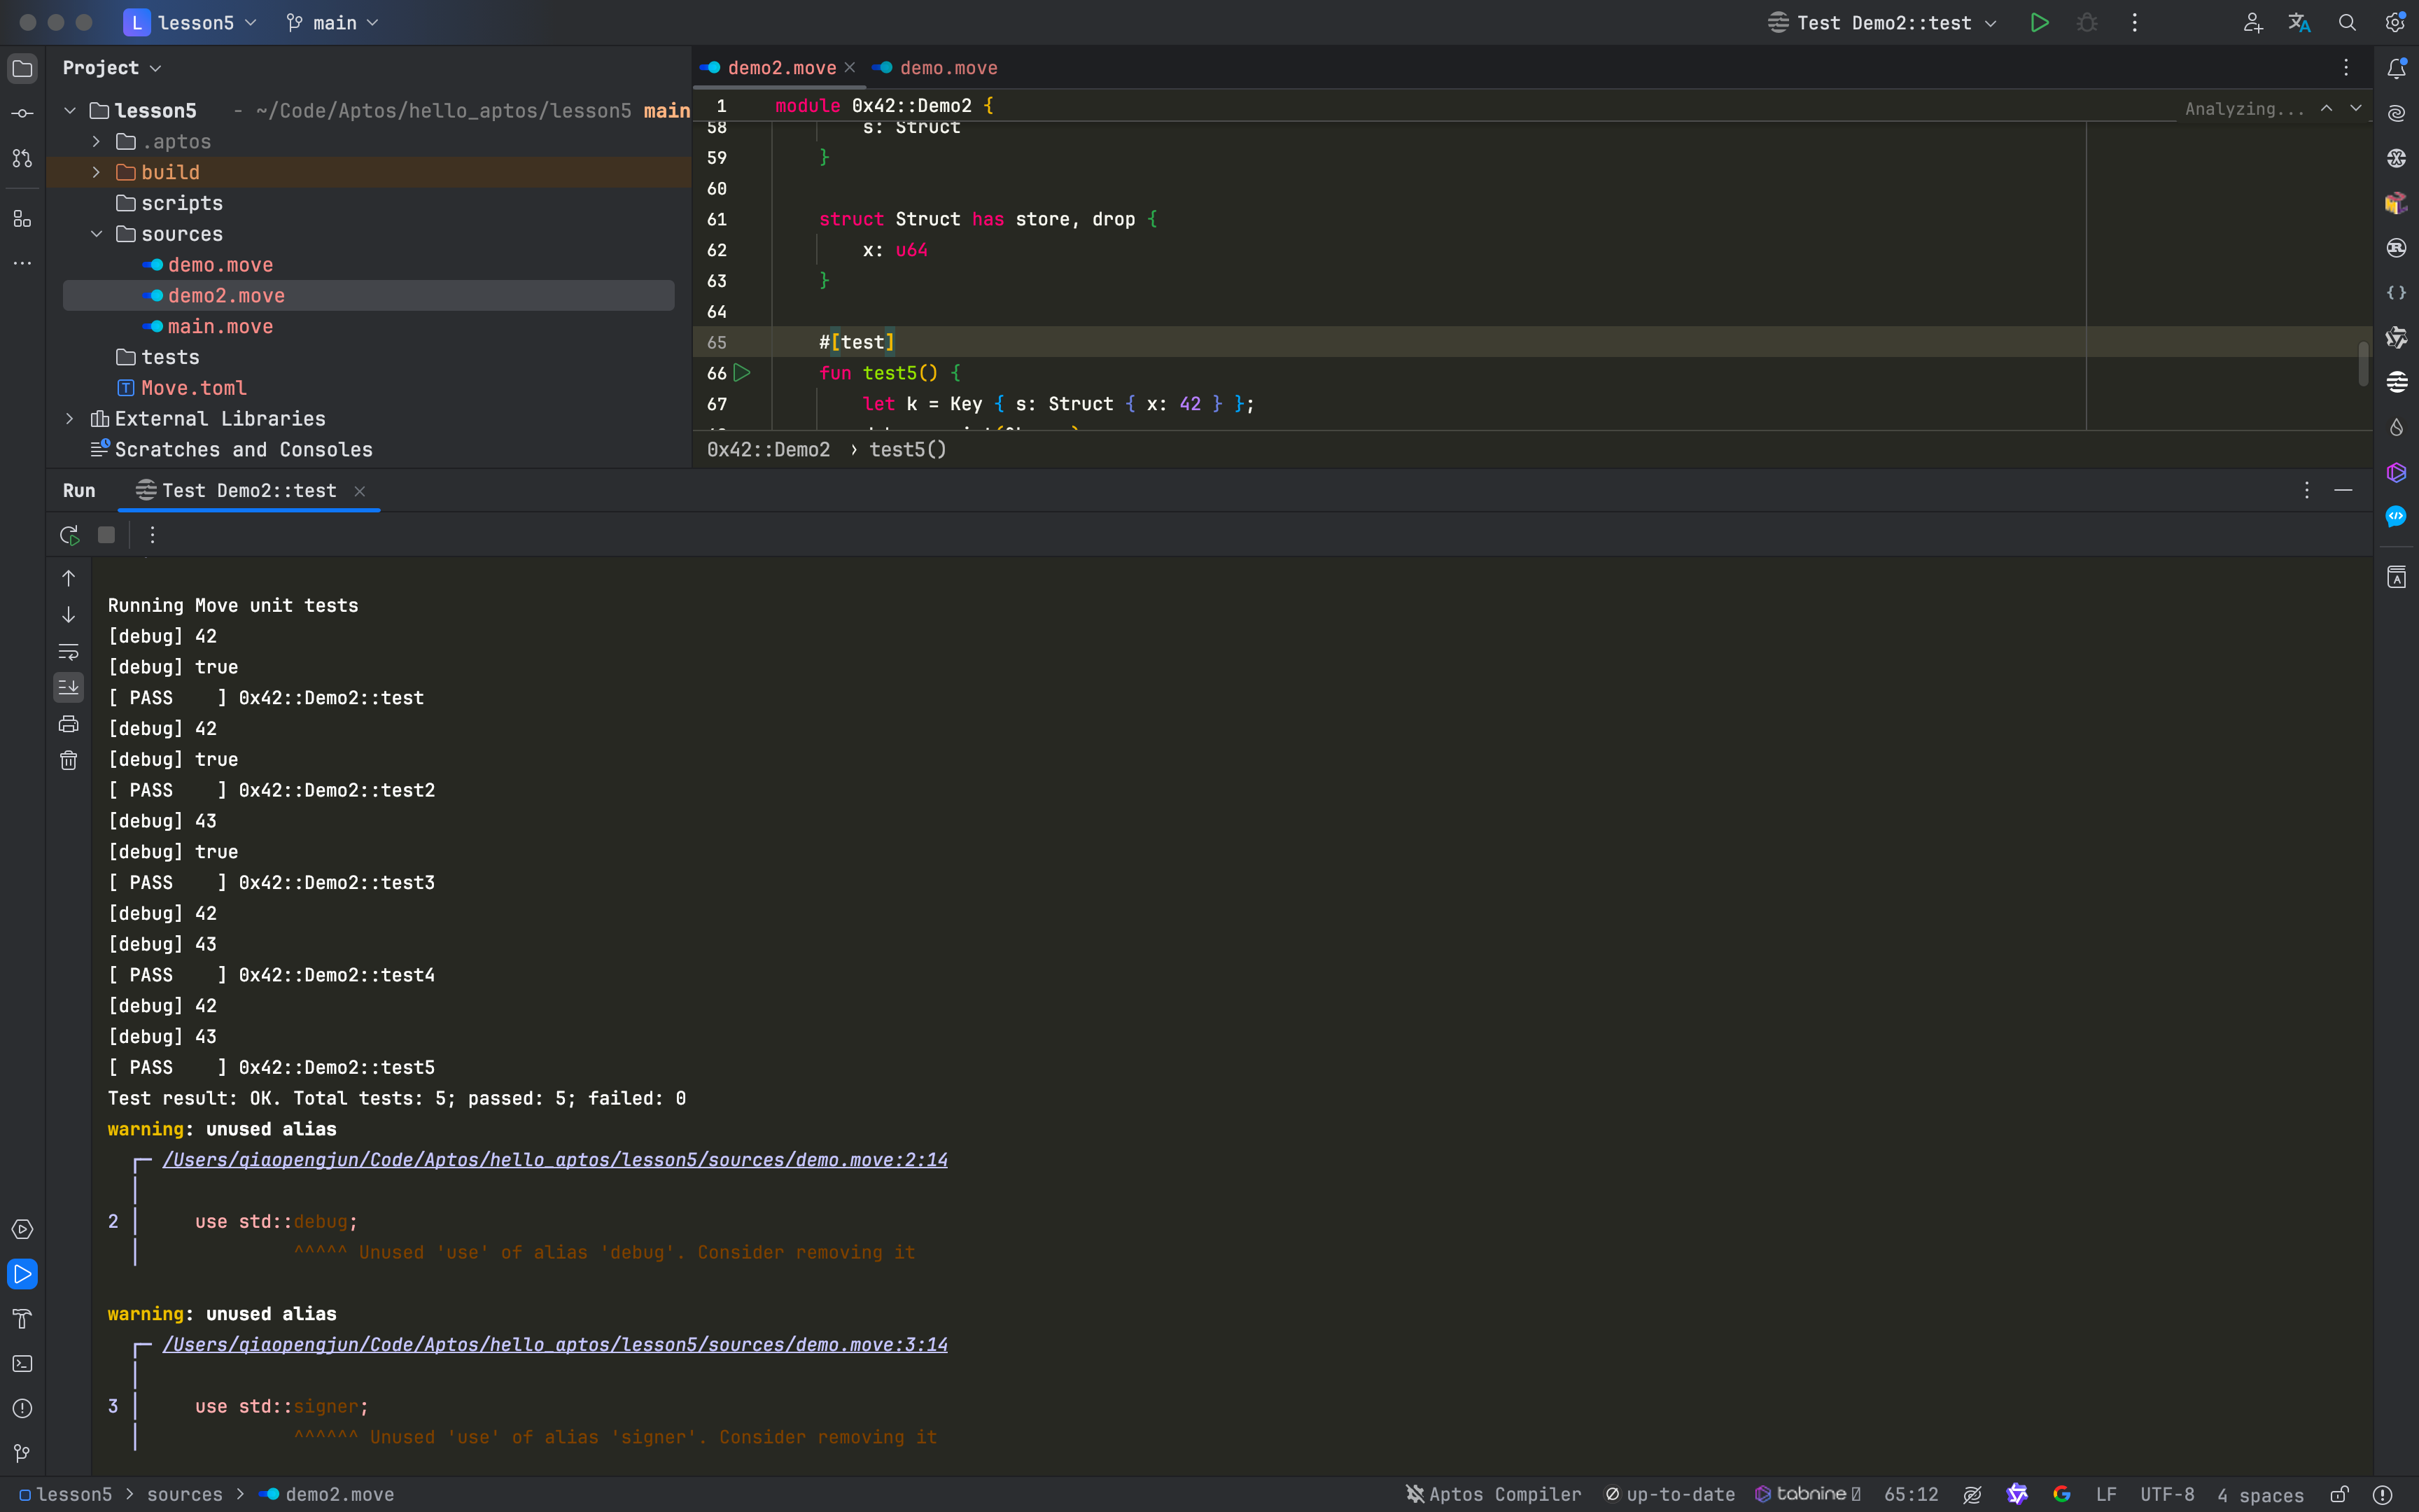Toggle soft-wrap in Run console
The image size is (2419, 1512).
pyautogui.click(x=68, y=651)
